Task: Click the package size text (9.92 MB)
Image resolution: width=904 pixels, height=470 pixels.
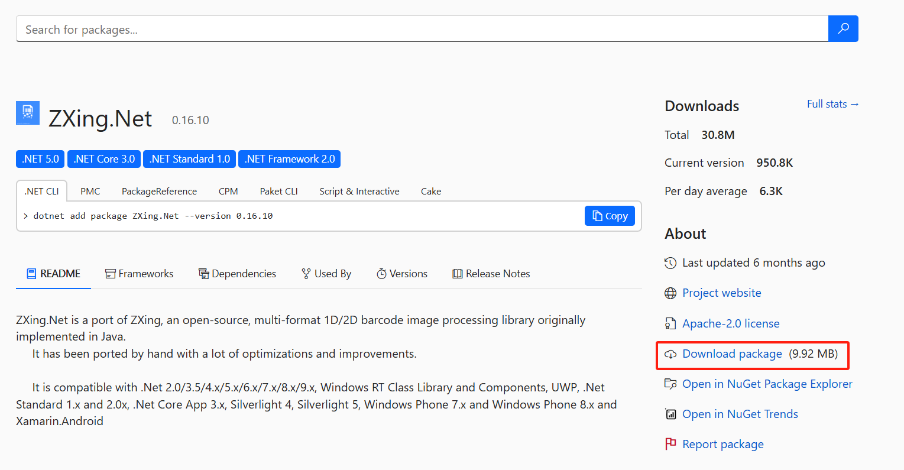Action: [814, 354]
